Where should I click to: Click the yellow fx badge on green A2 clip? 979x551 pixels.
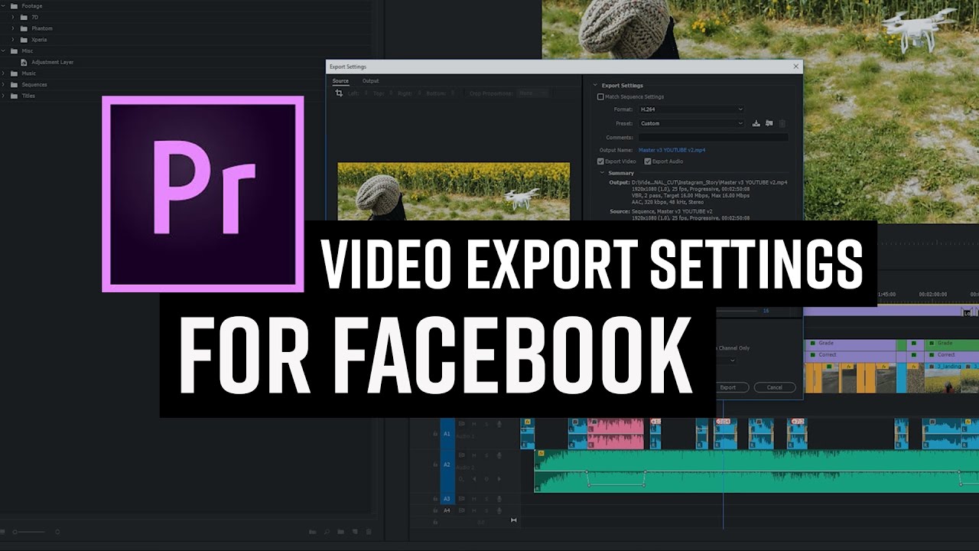click(540, 453)
